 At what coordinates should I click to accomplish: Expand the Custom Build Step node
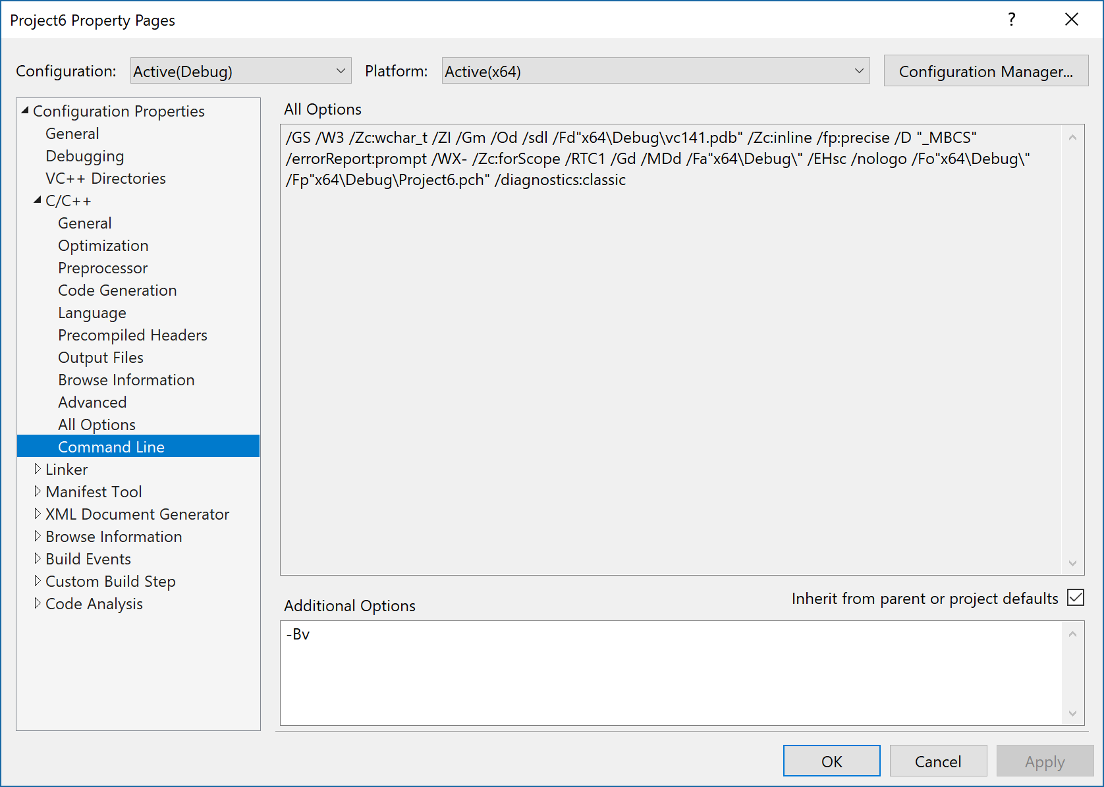[x=38, y=581]
